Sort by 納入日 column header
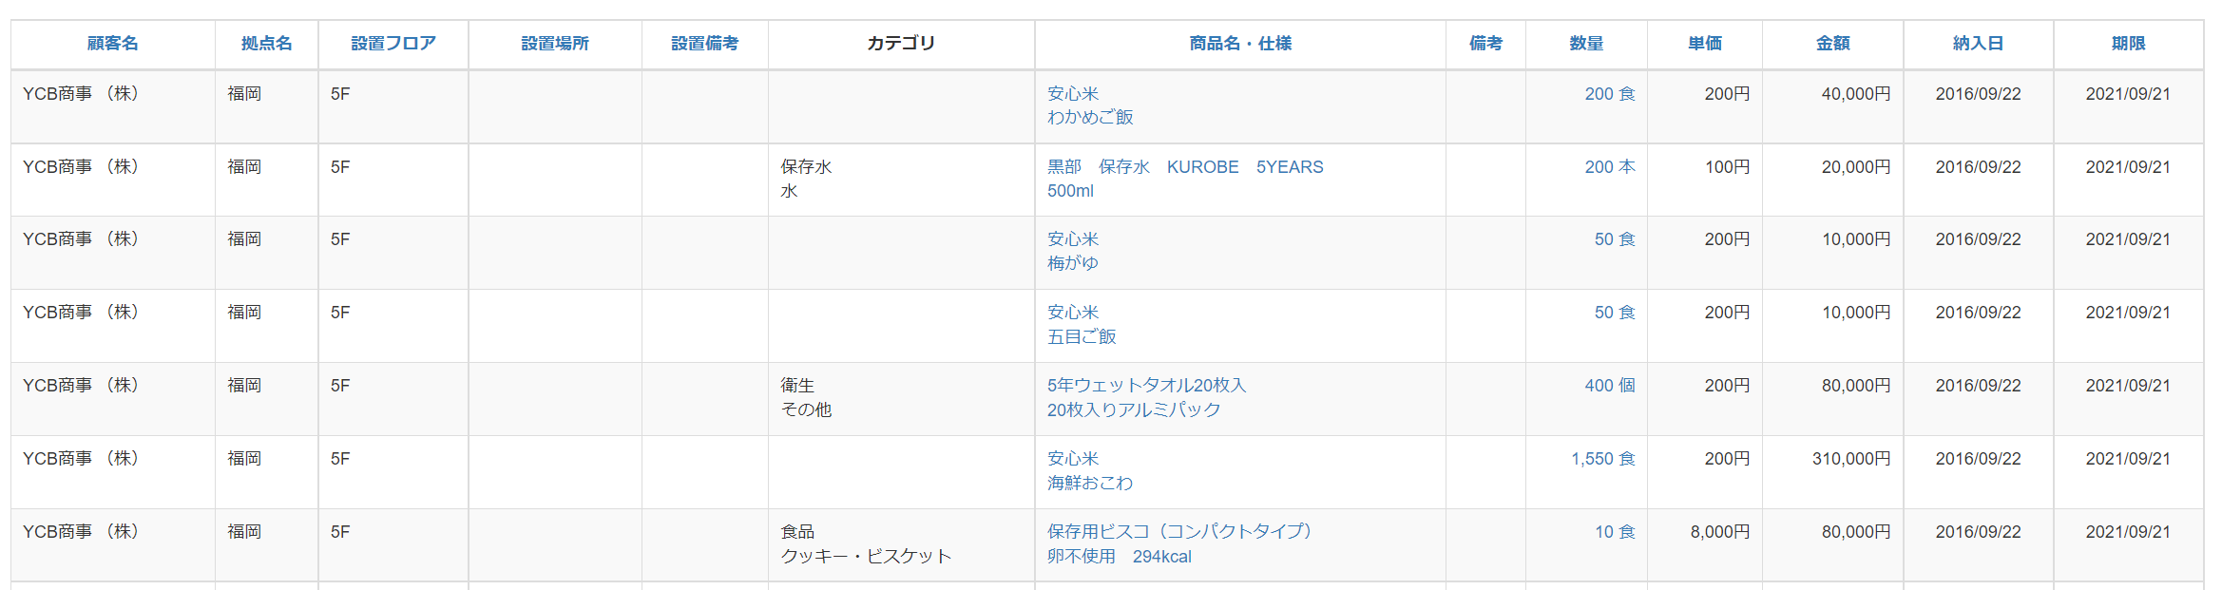The width and height of the screenshot is (2222, 590). [x=1979, y=44]
